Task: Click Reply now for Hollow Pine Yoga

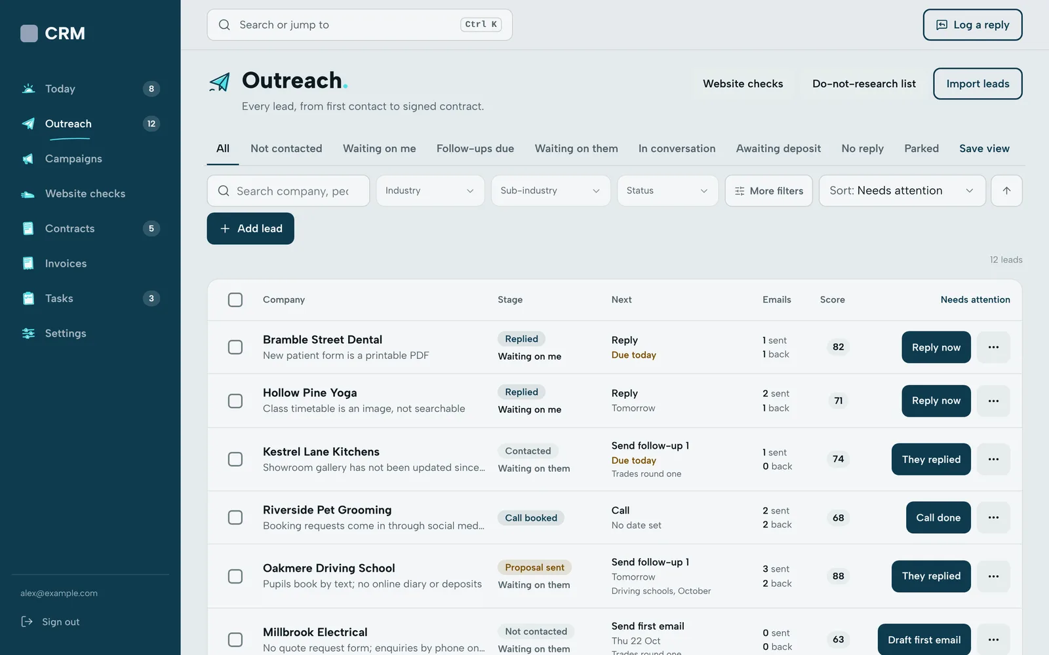Action: click(936, 401)
